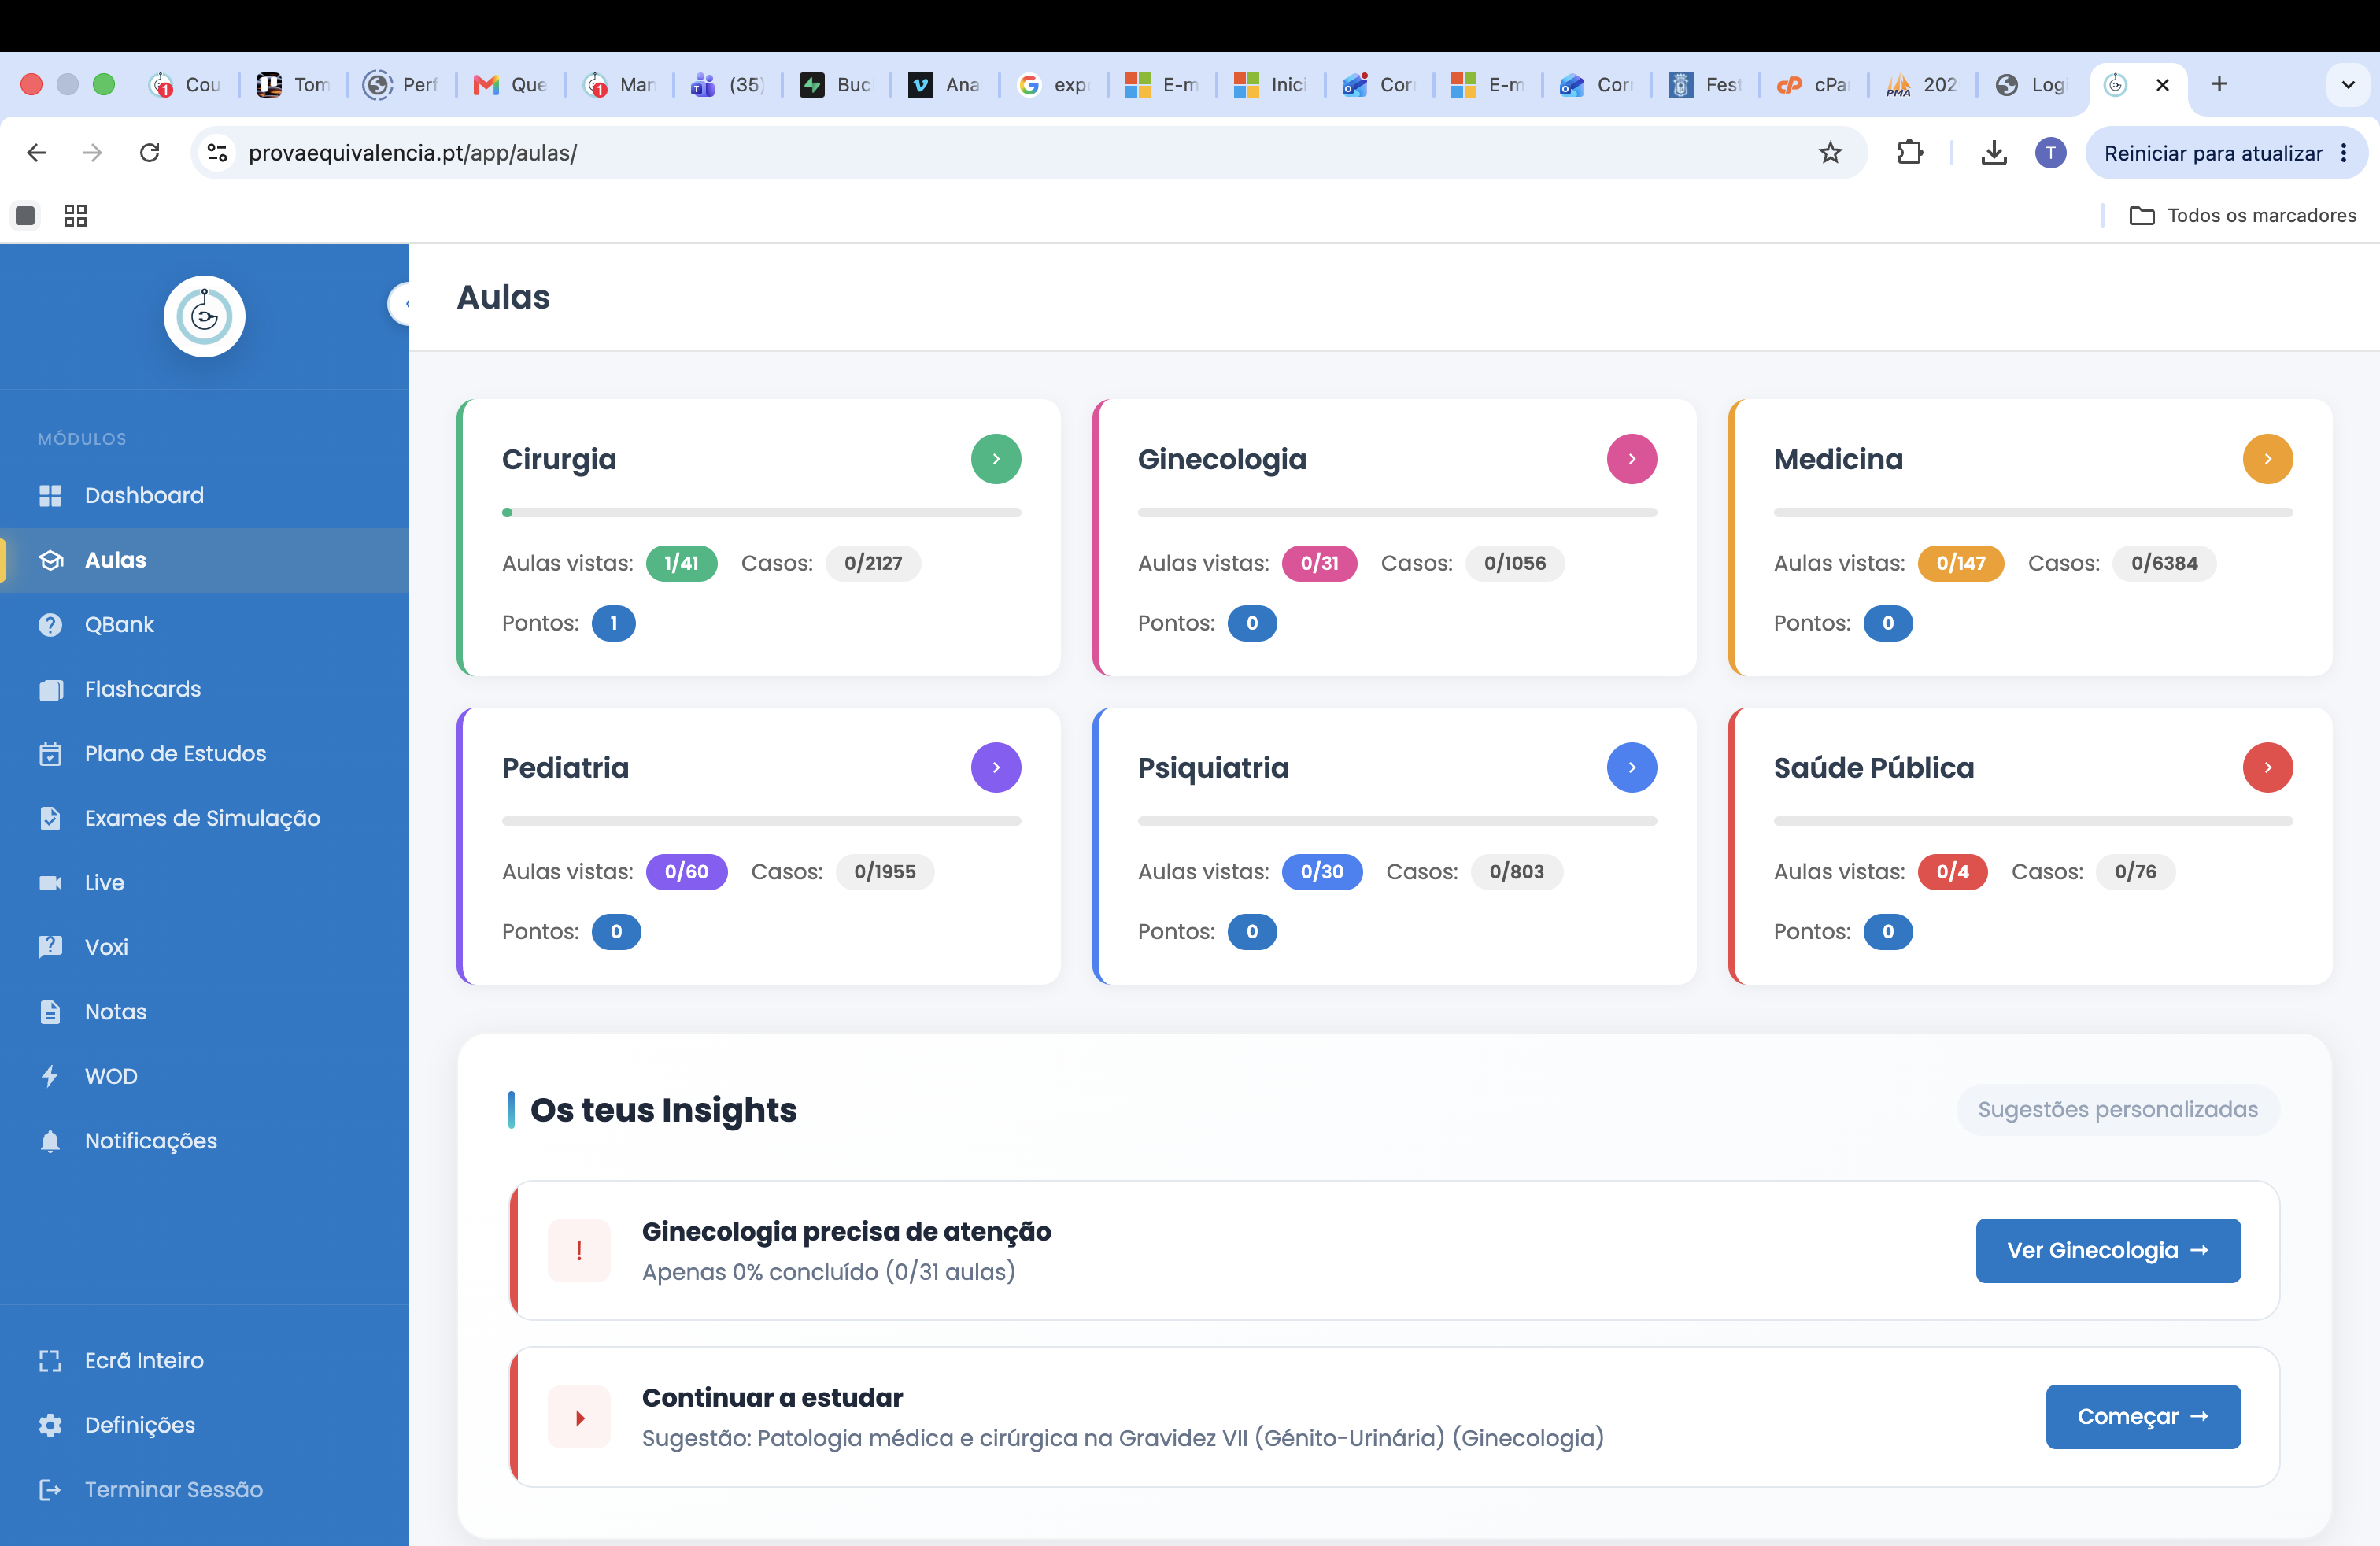The width and height of the screenshot is (2380, 1546).
Task: Open the Notas file icon
Action: (50, 1011)
